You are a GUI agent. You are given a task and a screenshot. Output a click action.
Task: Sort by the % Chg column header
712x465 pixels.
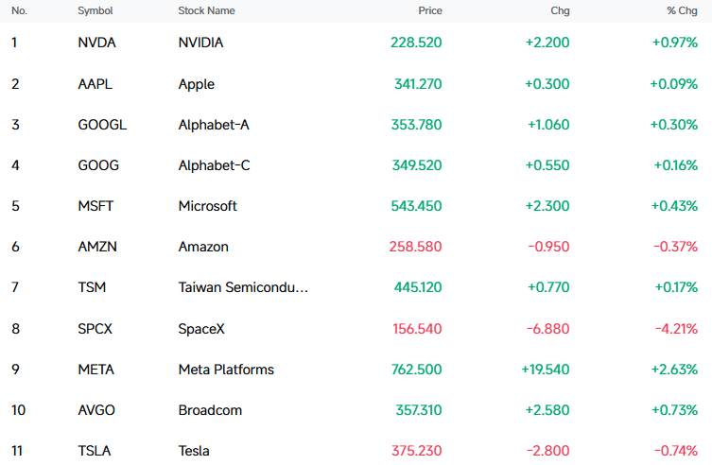[x=682, y=11]
